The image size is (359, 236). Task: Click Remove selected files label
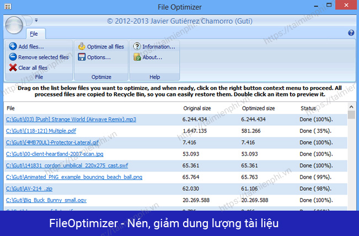point(44,57)
